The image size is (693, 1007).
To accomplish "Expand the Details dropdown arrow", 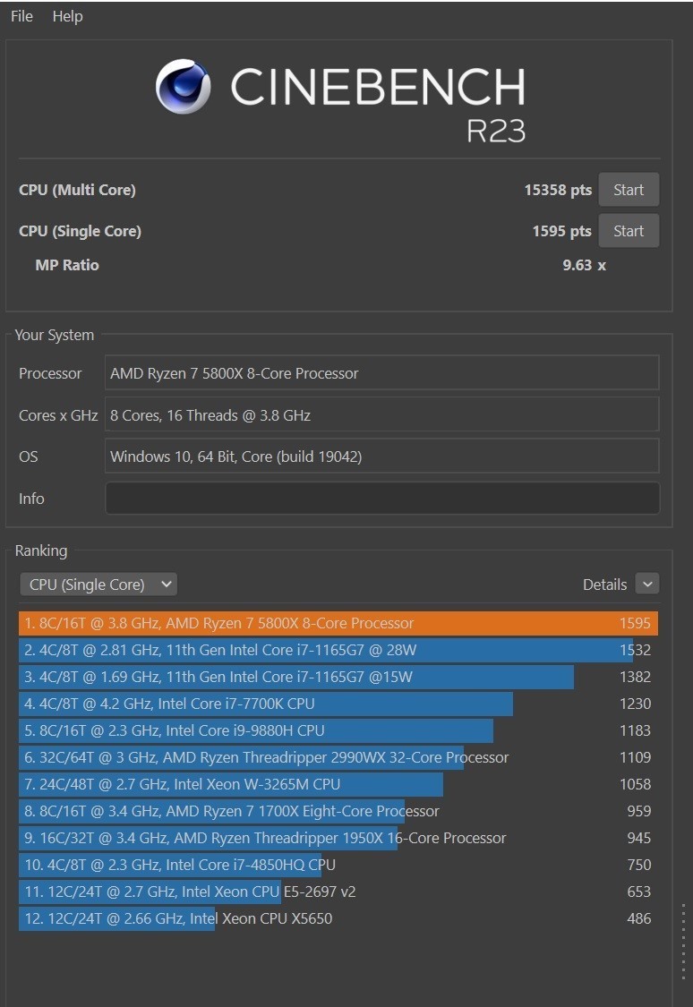I will click(x=646, y=584).
